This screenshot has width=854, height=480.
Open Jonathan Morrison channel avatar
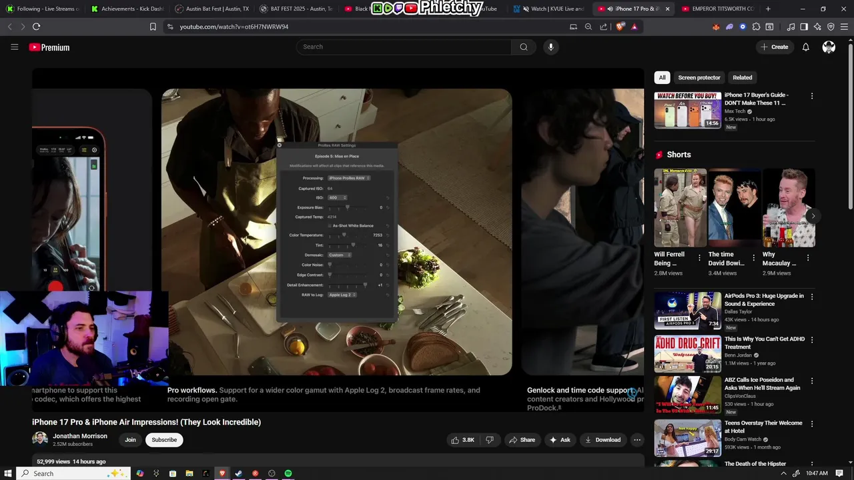tap(40, 439)
